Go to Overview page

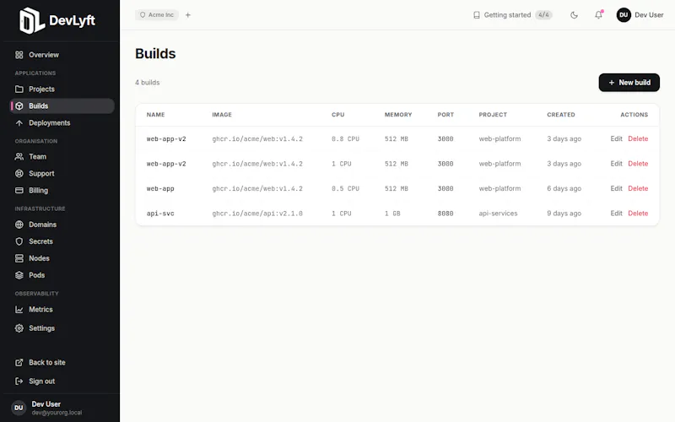point(62,55)
